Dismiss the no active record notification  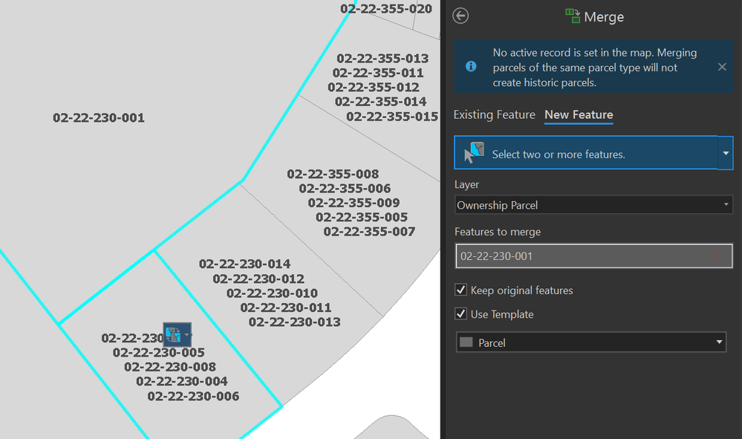pos(722,67)
